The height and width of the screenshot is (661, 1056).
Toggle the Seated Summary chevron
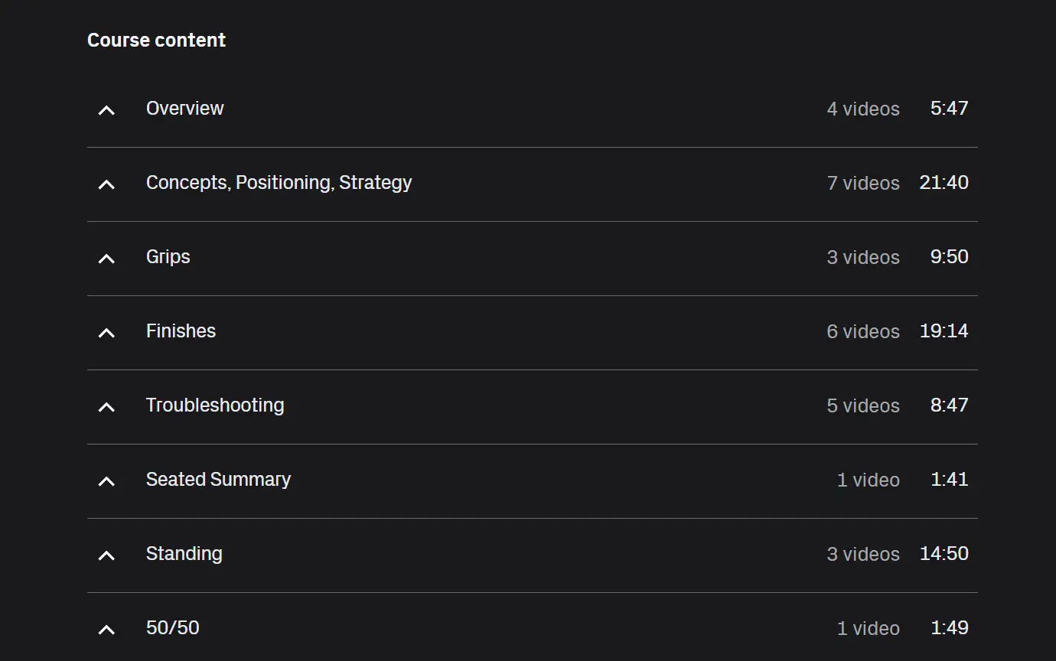(x=106, y=481)
